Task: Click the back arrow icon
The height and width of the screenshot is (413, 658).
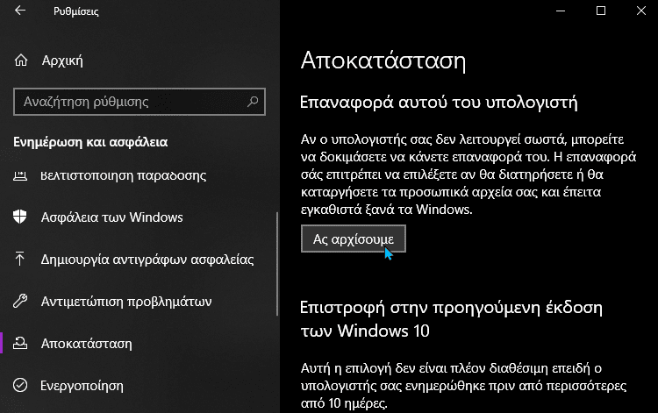Action: 19,11
